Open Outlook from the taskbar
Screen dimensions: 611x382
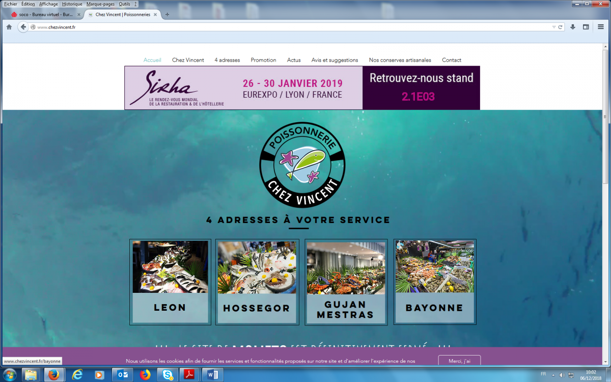[123, 375]
